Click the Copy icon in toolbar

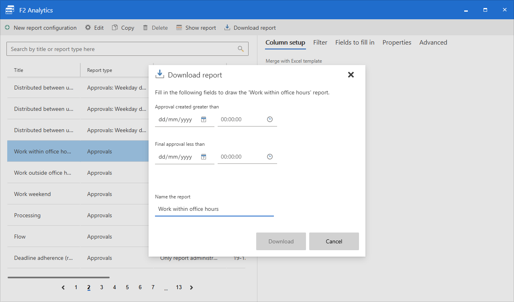pyautogui.click(x=115, y=28)
